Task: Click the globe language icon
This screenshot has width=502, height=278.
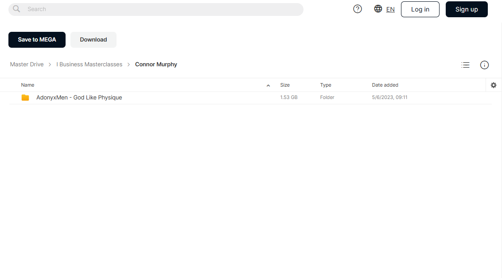Action: tap(378, 9)
